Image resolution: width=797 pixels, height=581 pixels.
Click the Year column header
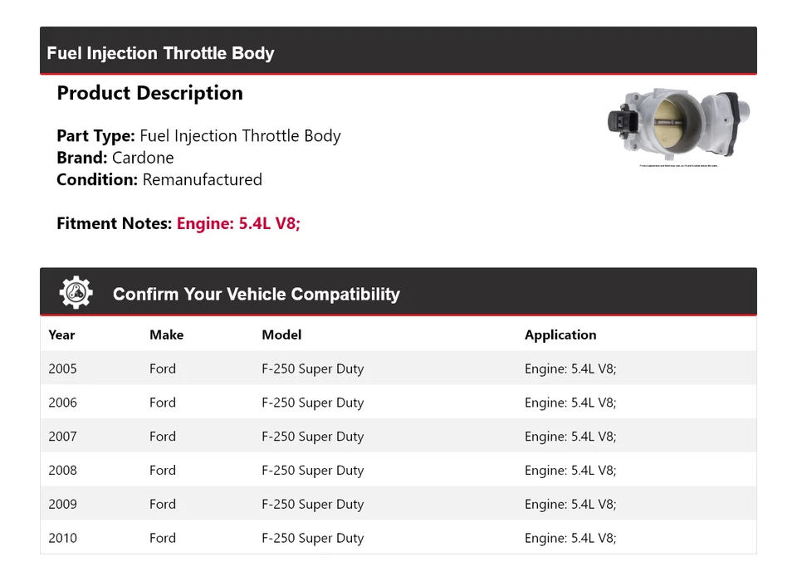click(x=61, y=334)
